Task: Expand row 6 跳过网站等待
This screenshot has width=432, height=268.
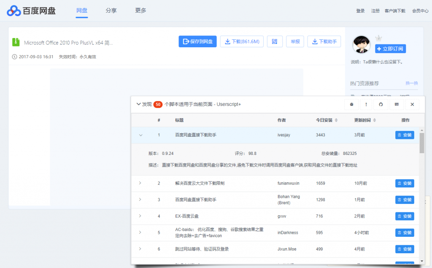Action: (140, 249)
